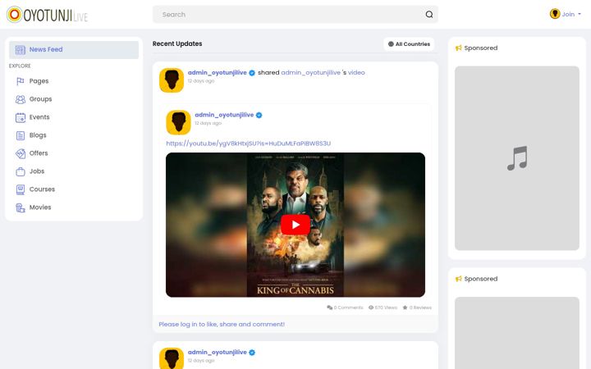The height and width of the screenshot is (369, 591).
Task: Click the sharer's avatar in first post
Action: pyautogui.click(x=172, y=80)
